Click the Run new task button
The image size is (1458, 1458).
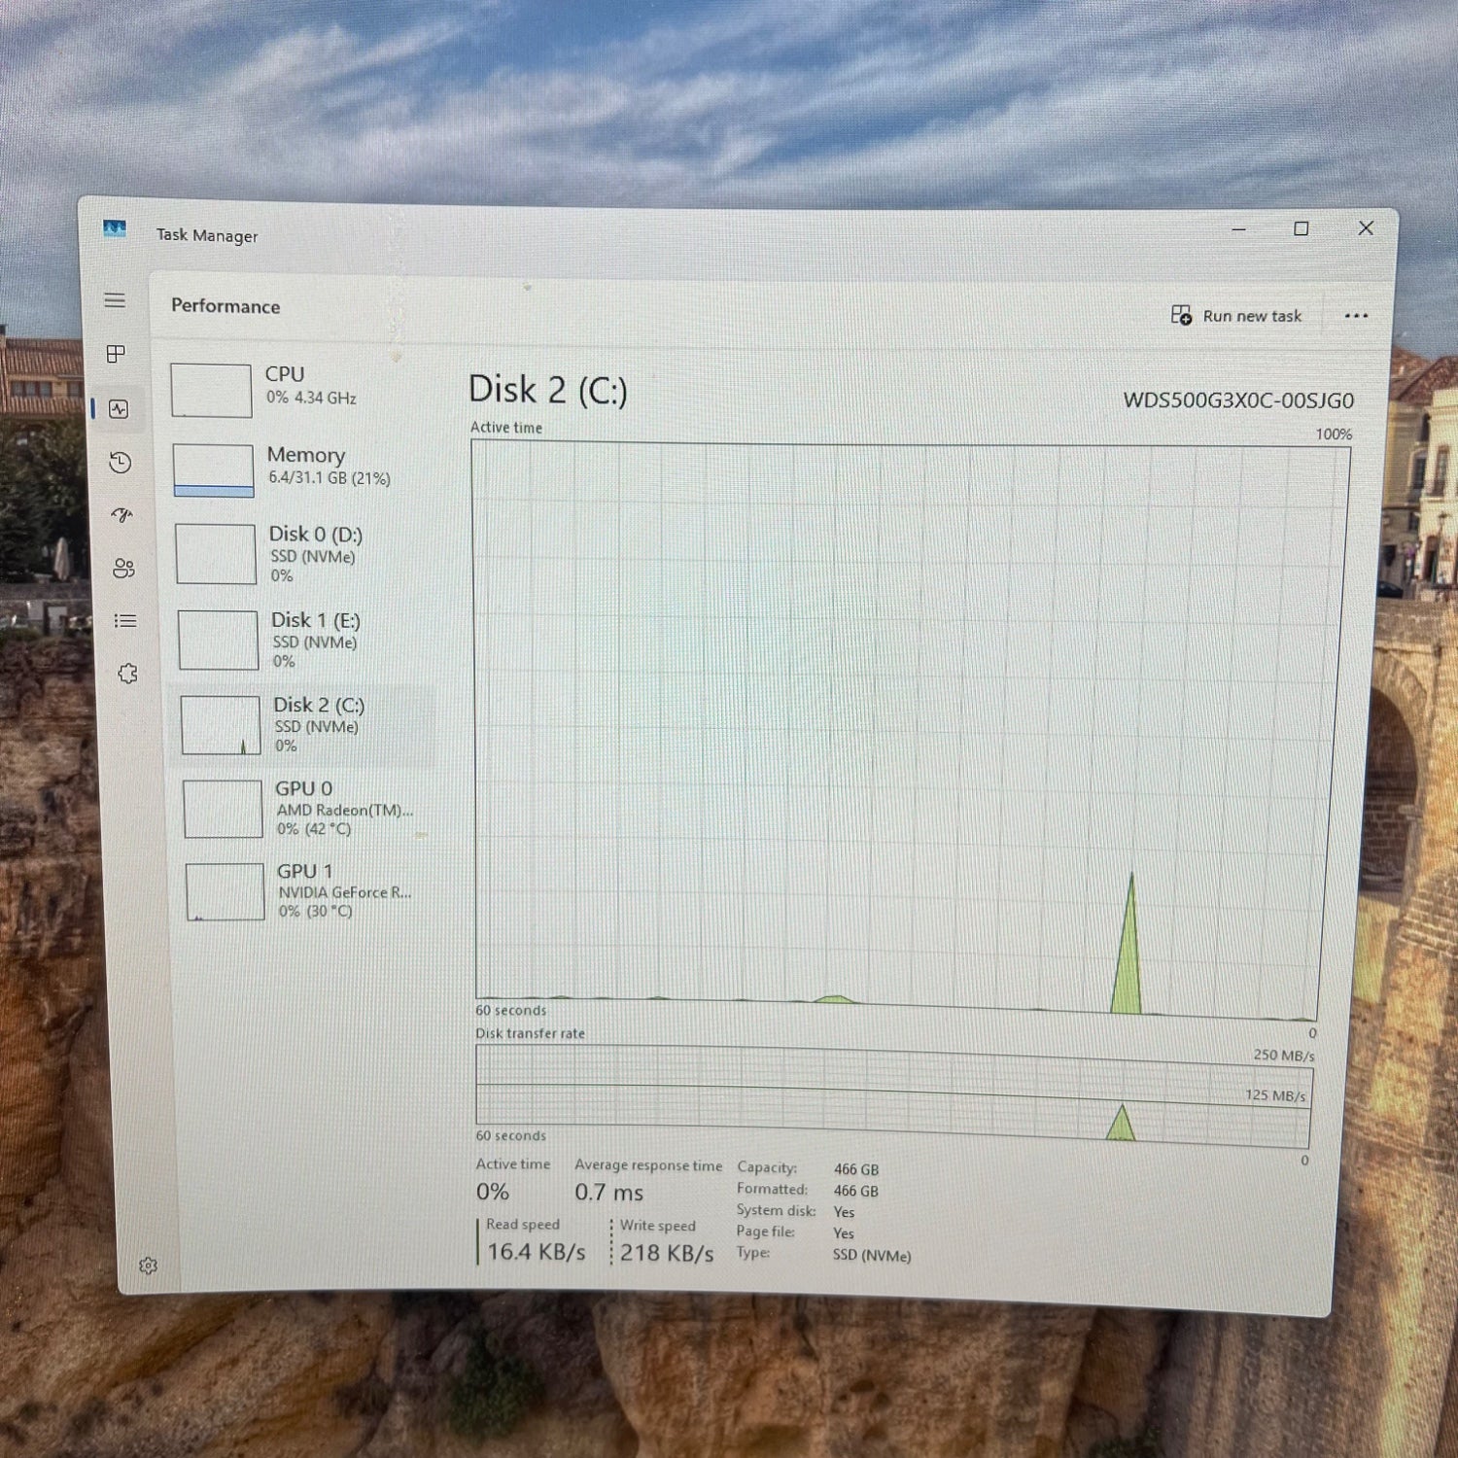coord(1236,316)
